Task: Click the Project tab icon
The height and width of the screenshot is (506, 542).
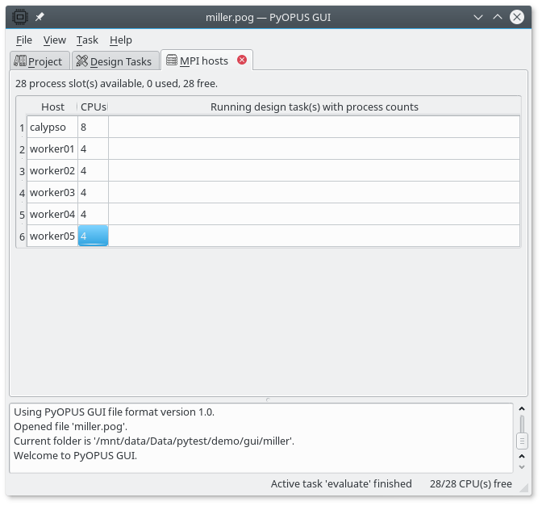Action: tap(20, 61)
